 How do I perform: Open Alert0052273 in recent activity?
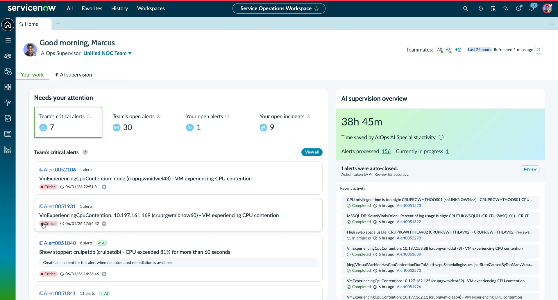(409, 271)
